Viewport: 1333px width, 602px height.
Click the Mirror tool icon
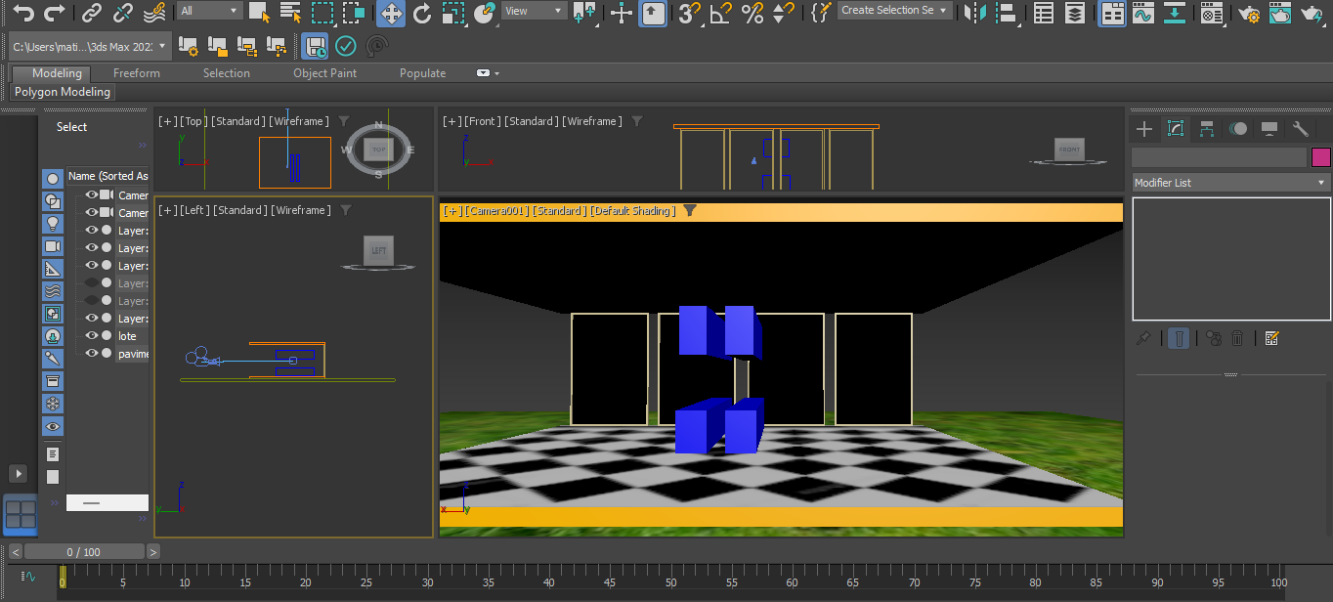(974, 13)
